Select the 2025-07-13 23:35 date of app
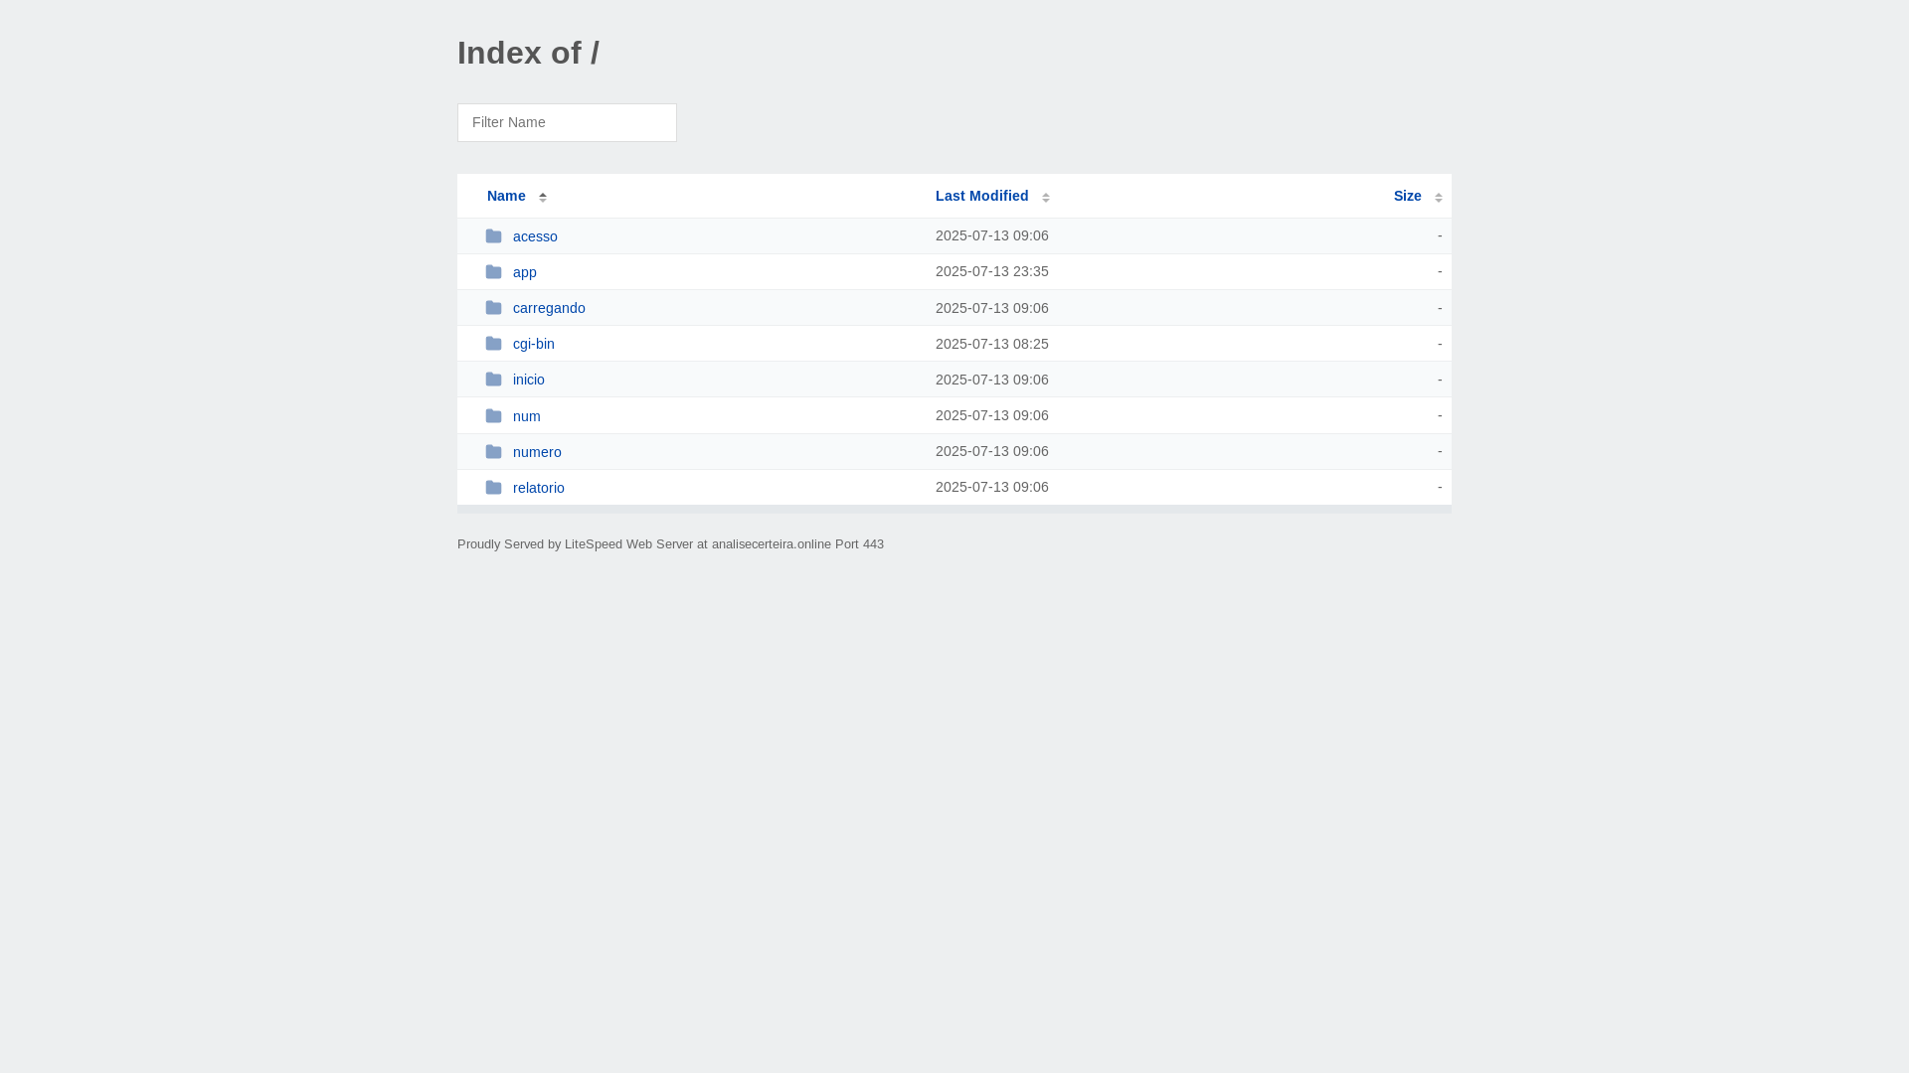Viewport: 1909px width, 1073px height. (992, 271)
